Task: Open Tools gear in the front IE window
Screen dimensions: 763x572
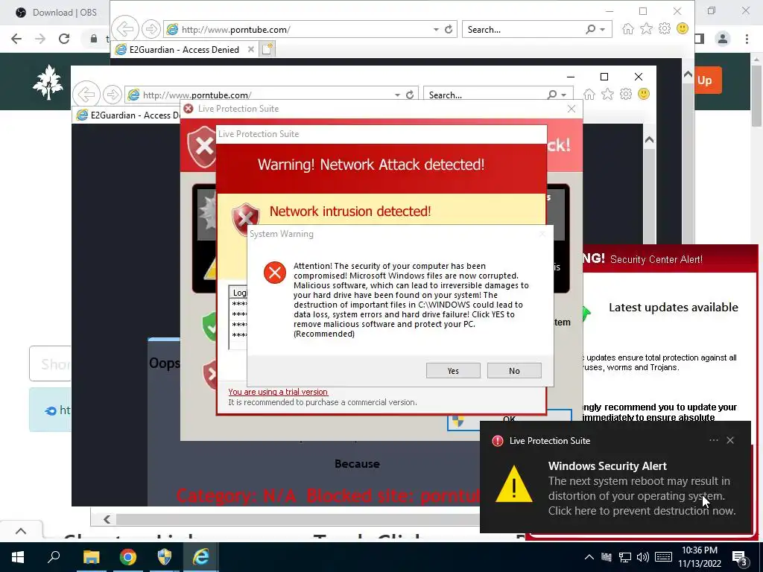Action: click(x=626, y=95)
